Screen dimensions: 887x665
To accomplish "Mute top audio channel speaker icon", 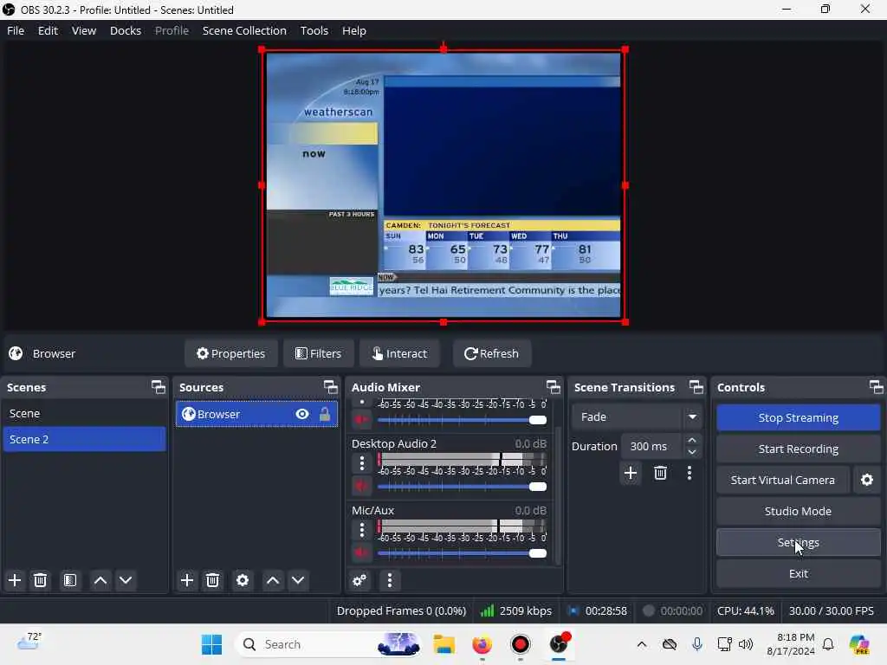I will 361,420.
